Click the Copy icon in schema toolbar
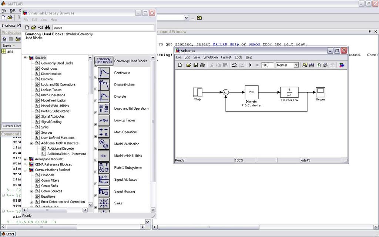This screenshot has height=237, width=379. (218, 65)
